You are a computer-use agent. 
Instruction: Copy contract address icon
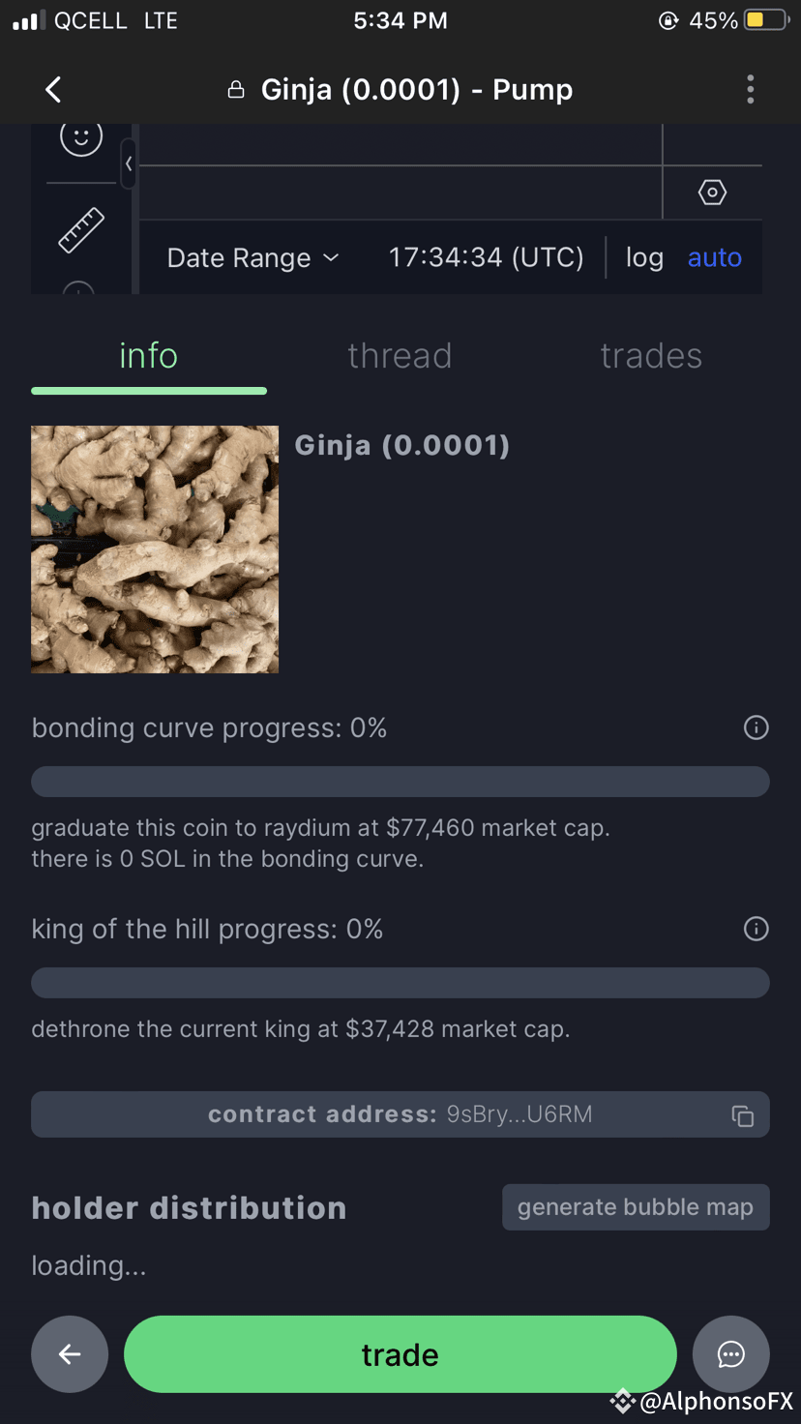[x=742, y=1115]
